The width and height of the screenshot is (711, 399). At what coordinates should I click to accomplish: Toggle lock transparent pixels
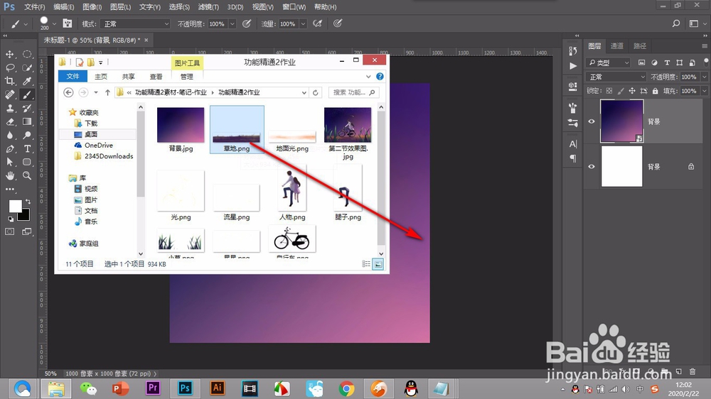(x=609, y=91)
